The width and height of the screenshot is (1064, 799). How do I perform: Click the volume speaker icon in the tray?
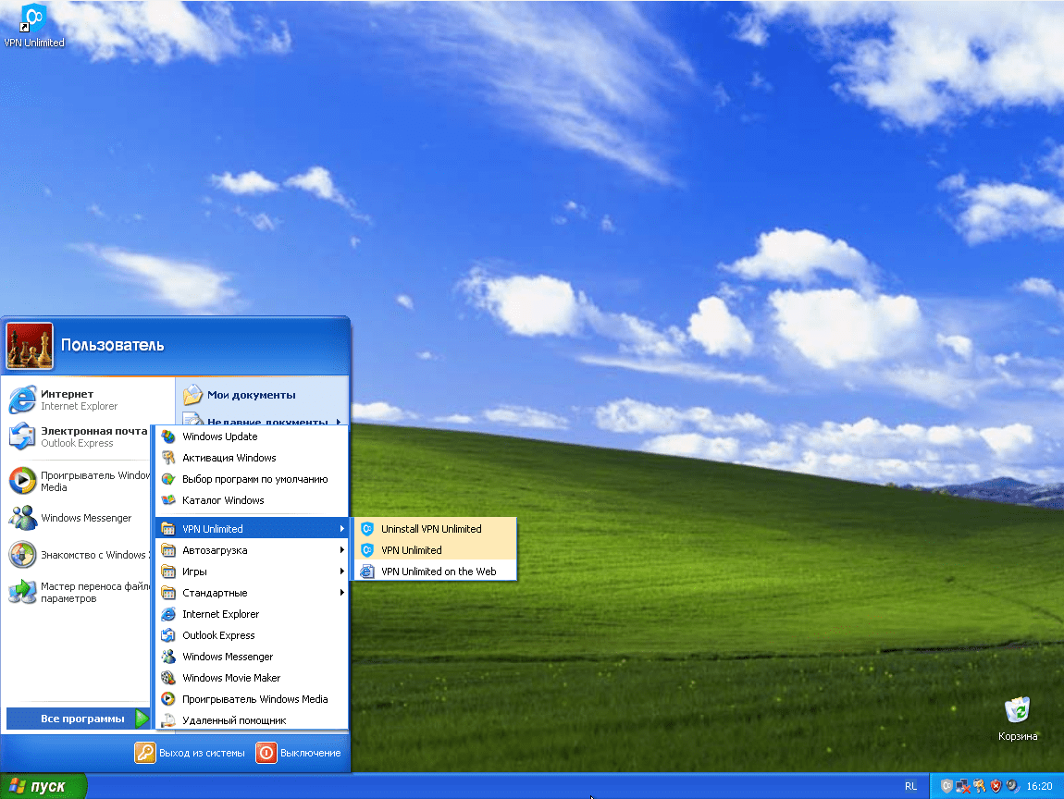[x=1011, y=786]
